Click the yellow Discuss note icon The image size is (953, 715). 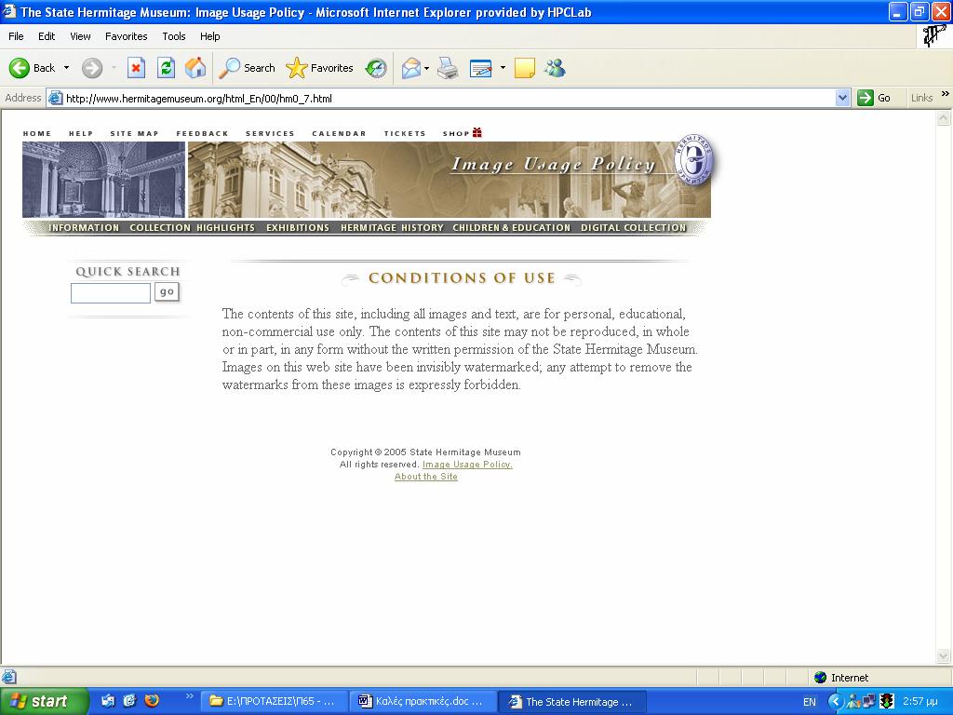(x=525, y=68)
